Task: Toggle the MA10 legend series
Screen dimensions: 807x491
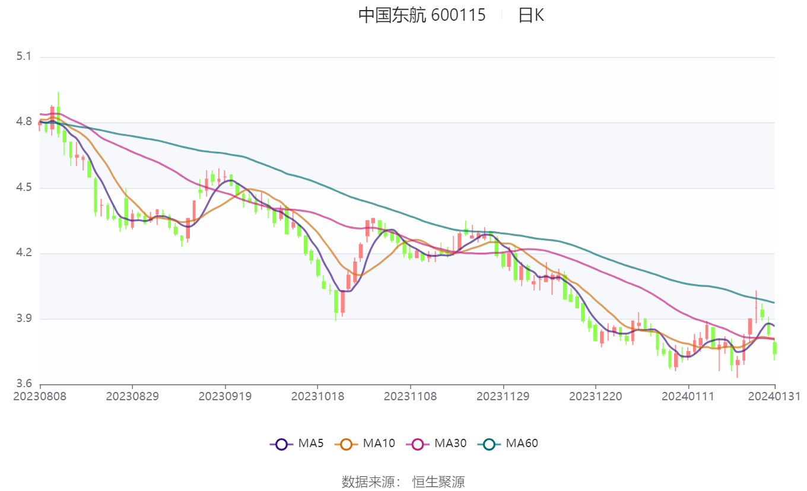Action: (364, 443)
